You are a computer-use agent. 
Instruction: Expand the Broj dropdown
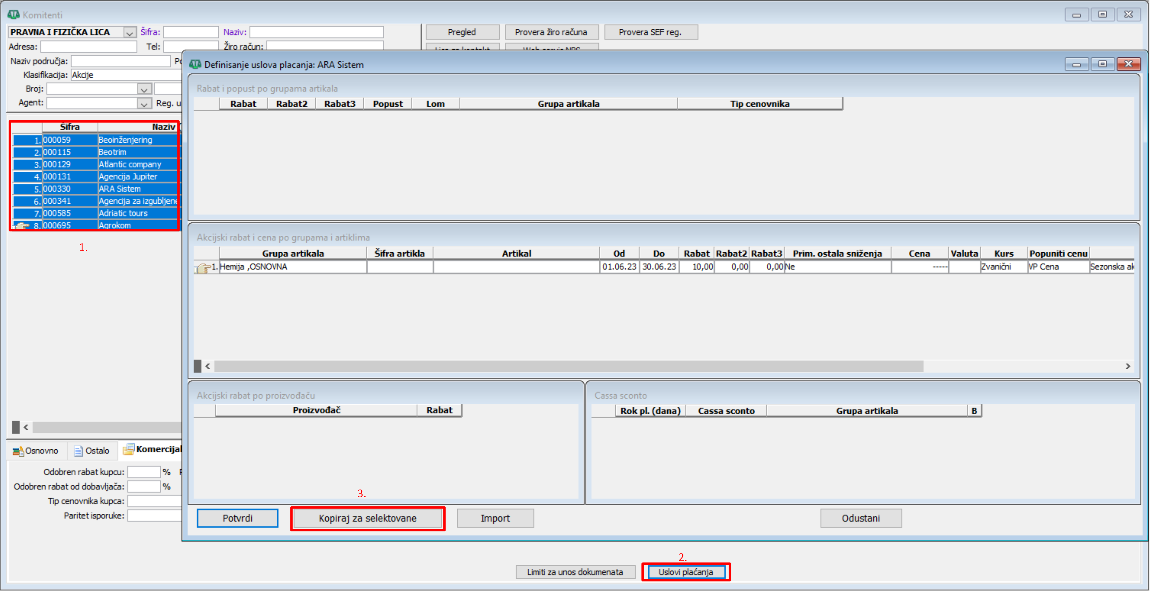[x=144, y=89]
